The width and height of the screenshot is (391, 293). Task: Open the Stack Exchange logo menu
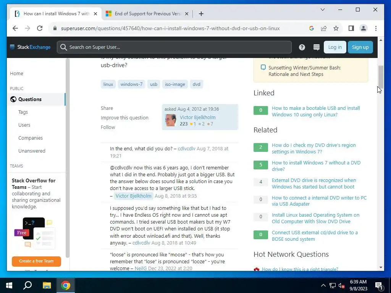(x=30, y=47)
